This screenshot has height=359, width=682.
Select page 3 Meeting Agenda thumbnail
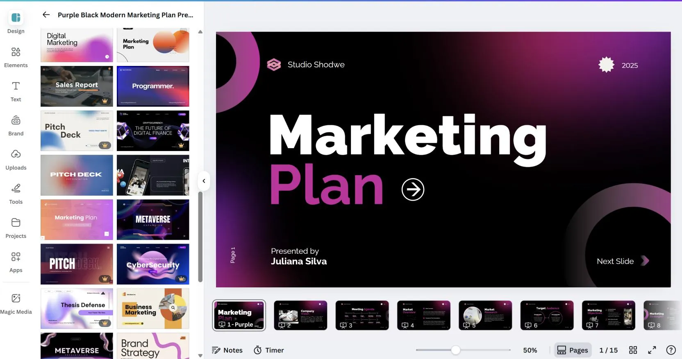[x=362, y=315]
